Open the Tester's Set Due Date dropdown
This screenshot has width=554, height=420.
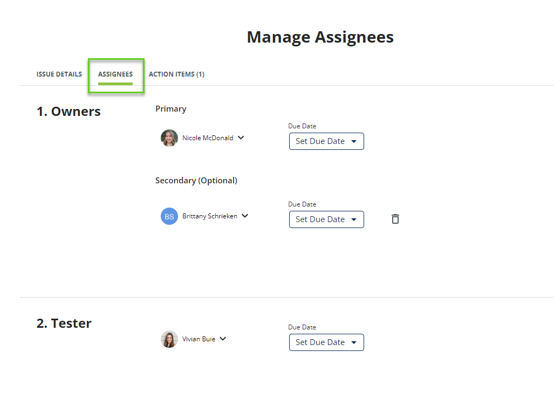pos(326,342)
